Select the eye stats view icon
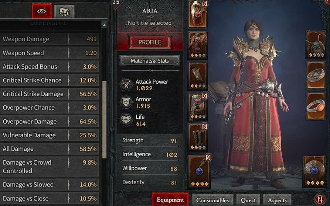 (42, 11)
